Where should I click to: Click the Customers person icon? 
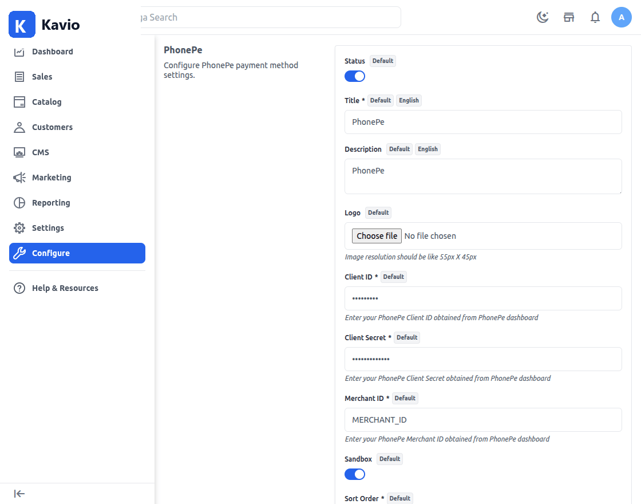tap(19, 127)
